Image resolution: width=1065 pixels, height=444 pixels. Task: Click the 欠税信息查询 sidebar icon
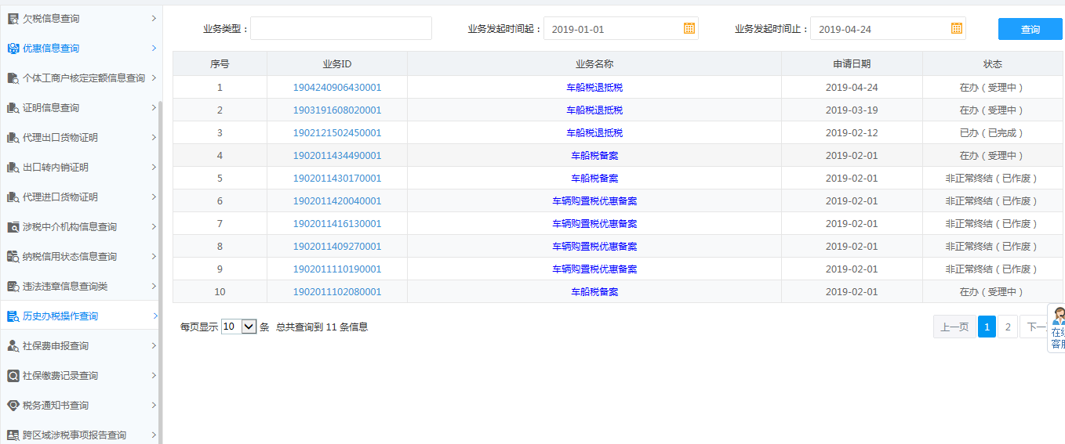click(x=13, y=18)
